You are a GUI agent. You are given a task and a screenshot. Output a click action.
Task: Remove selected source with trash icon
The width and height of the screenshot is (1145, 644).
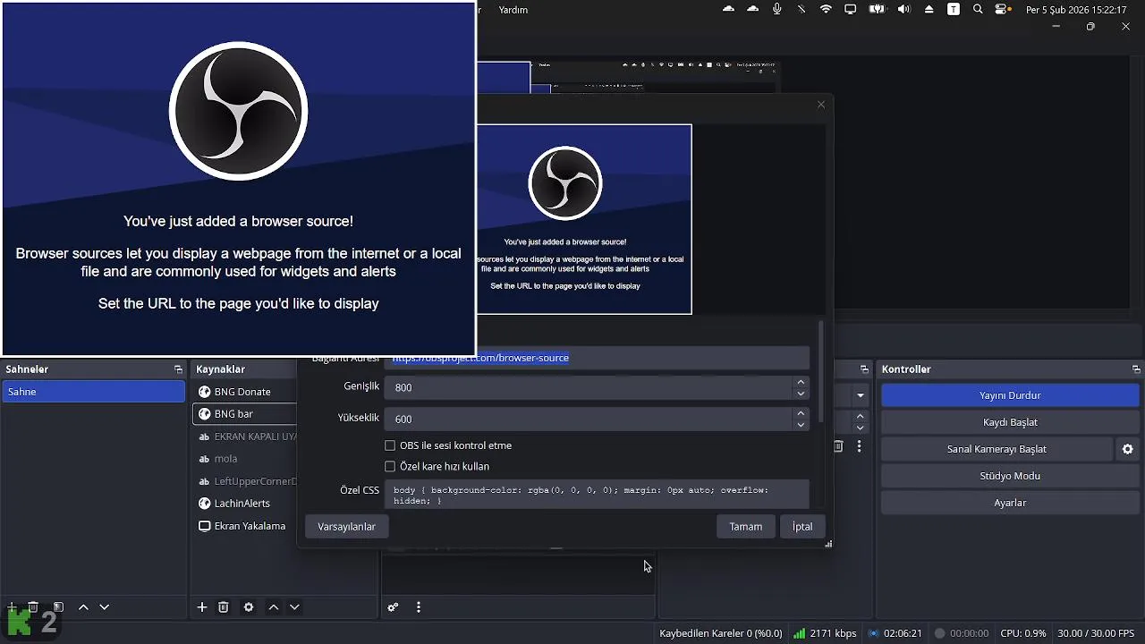point(224,607)
